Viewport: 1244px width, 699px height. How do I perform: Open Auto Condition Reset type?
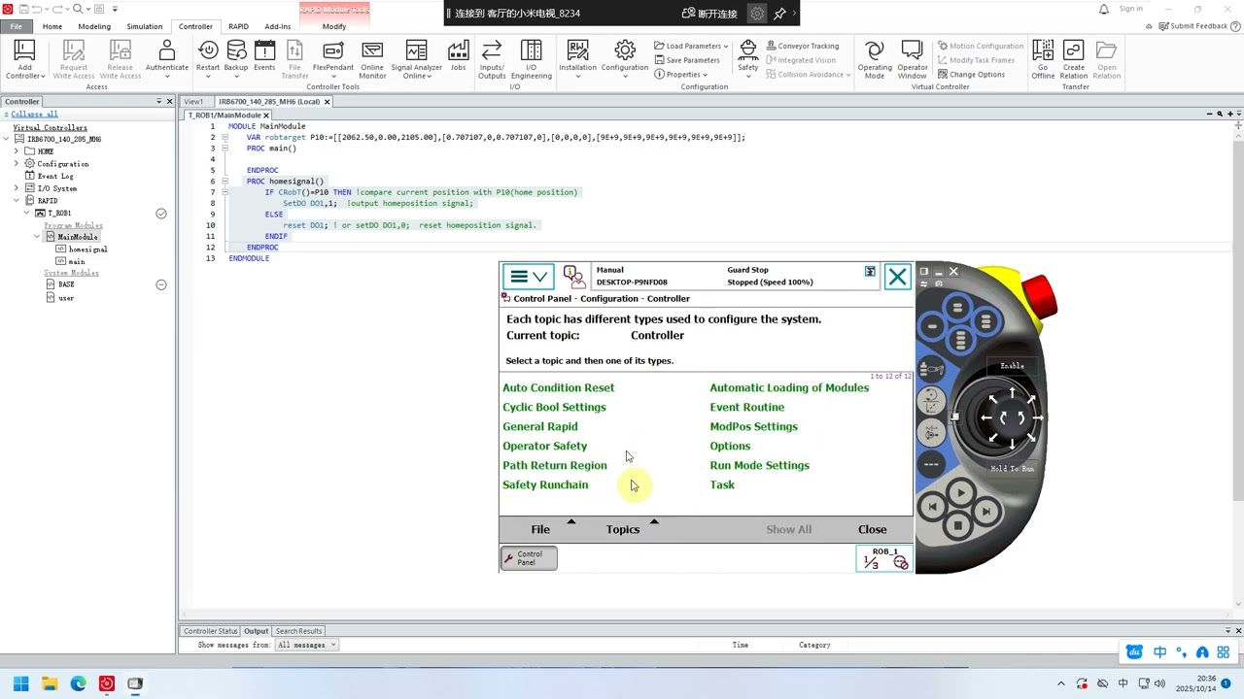pos(558,387)
